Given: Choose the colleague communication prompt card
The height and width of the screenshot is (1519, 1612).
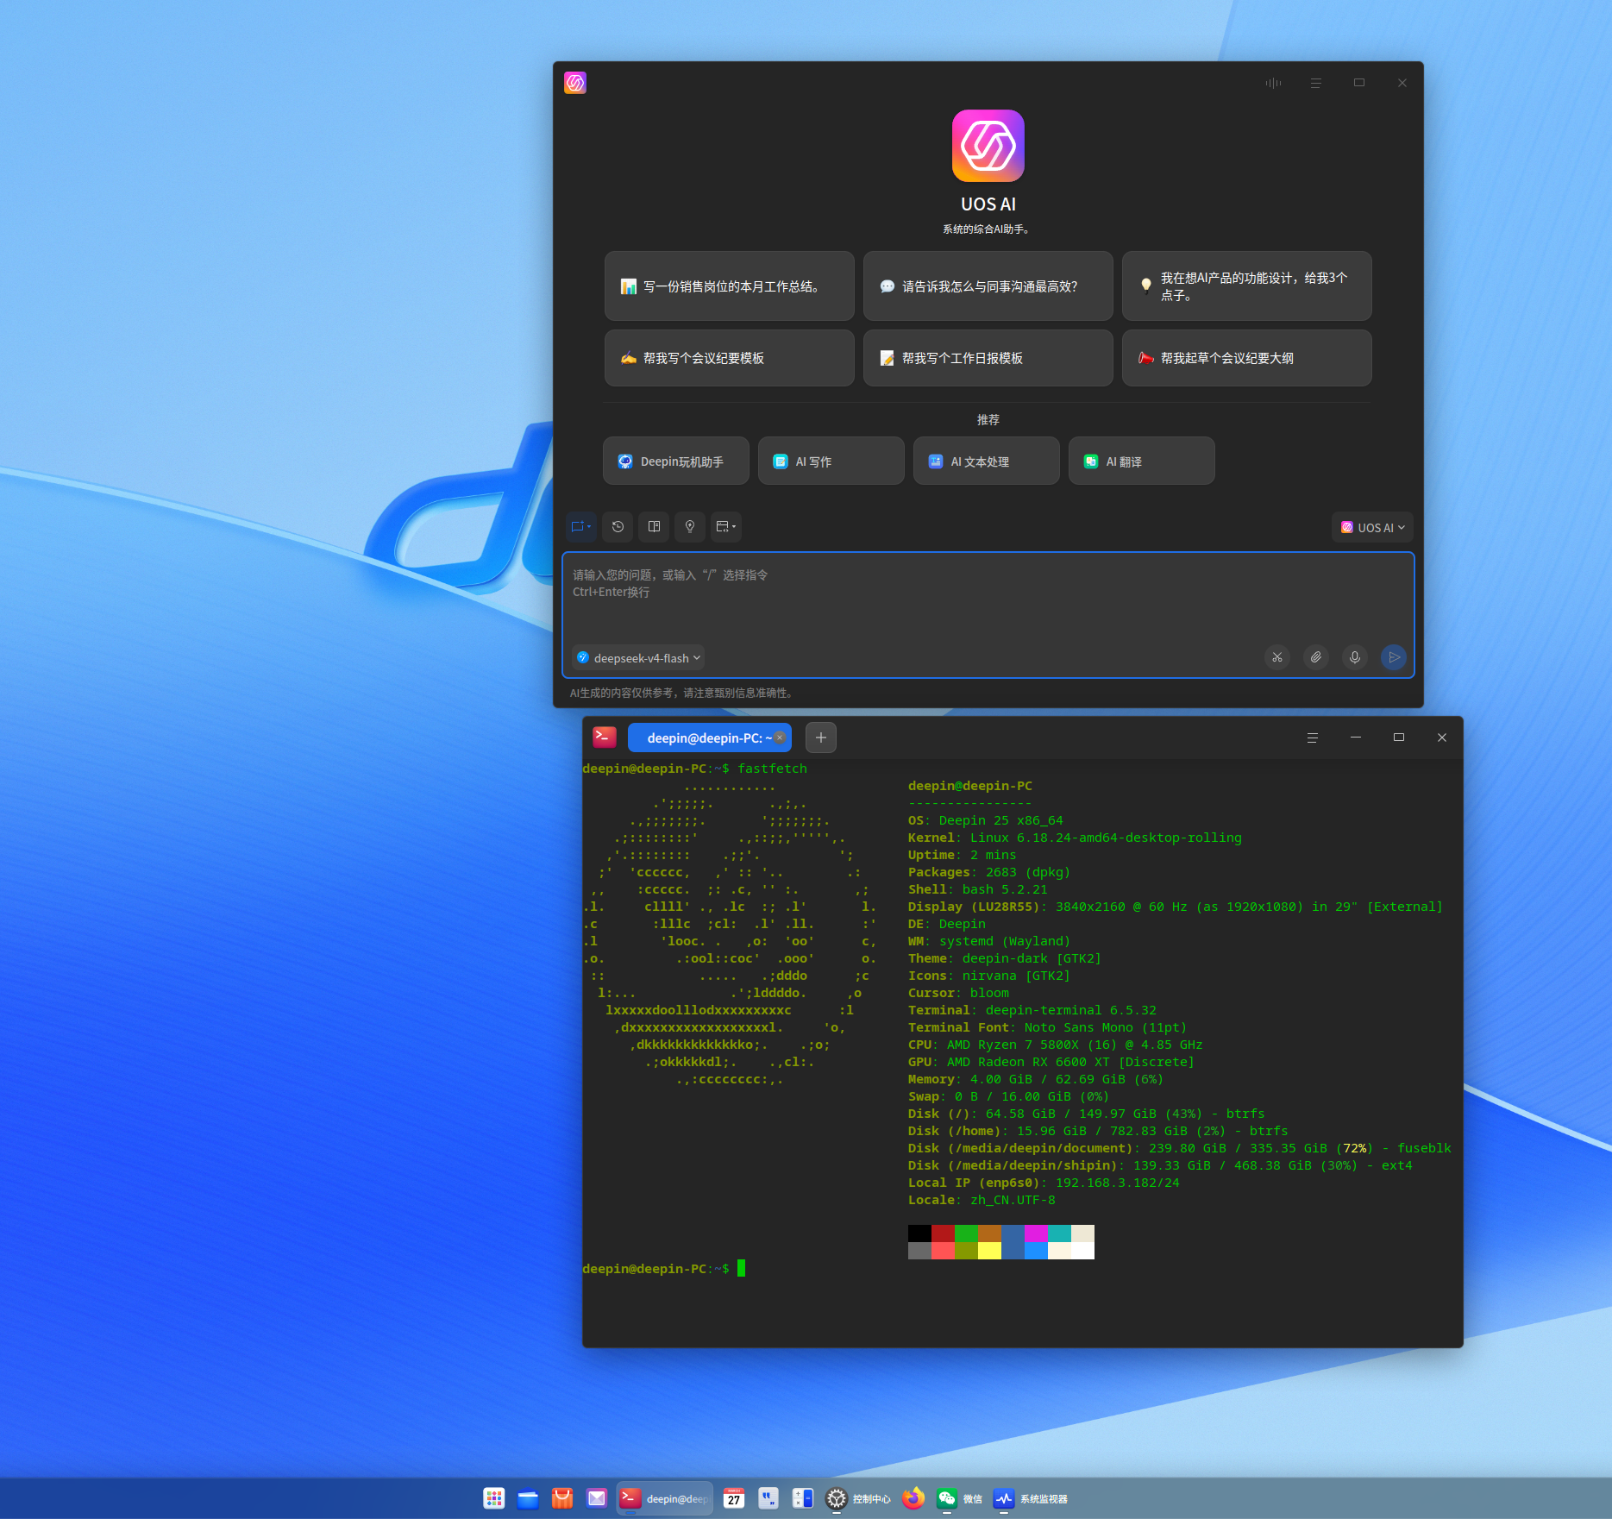Looking at the screenshot, I should 988,286.
